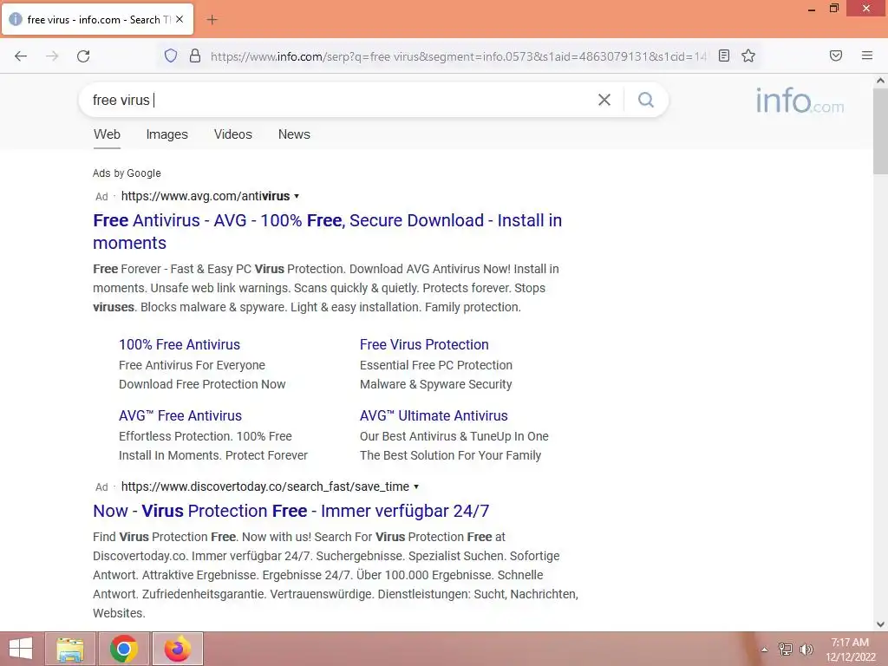Expand the discovertoday.co ad dropdown arrow

(x=416, y=487)
